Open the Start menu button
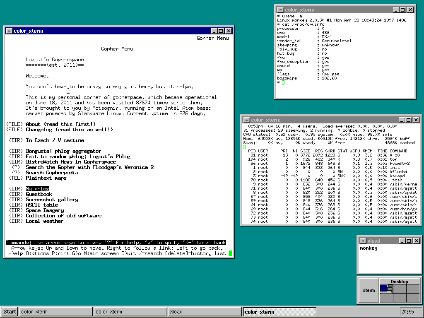This screenshot has width=424, height=318. [9, 312]
